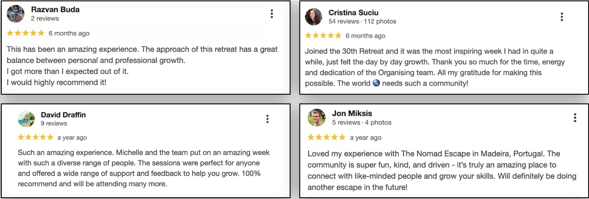The image size is (589, 199).
Task: Click the "54 reviews · 112 photos" text
Action: tap(362, 21)
